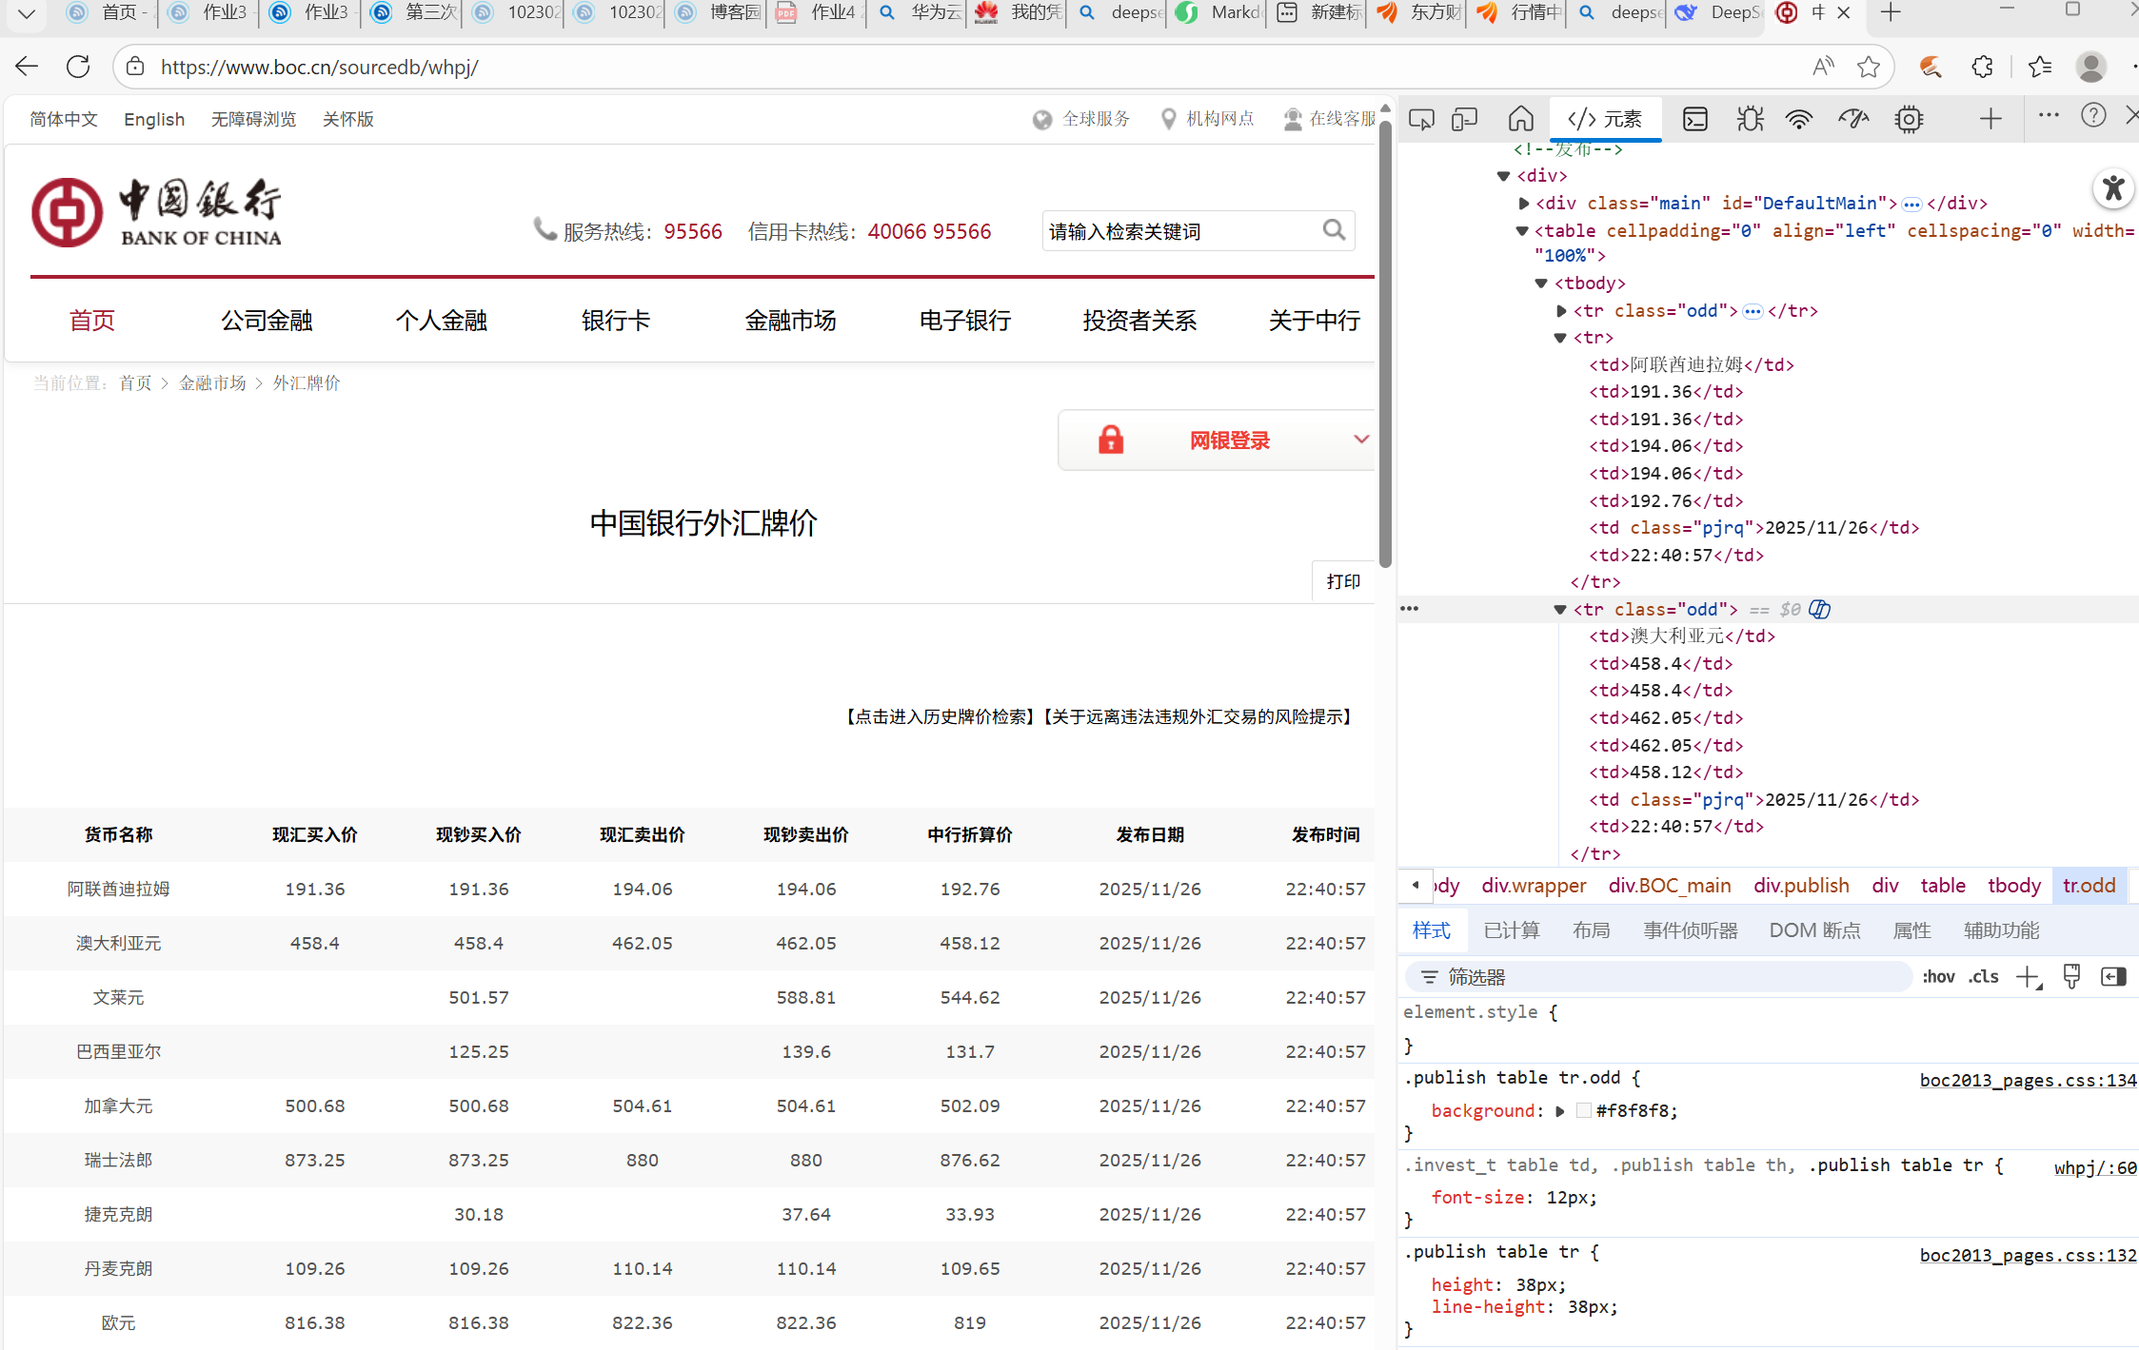This screenshot has width=2139, height=1350.
Task: Open the Performance gauge panel icon
Action: click(1852, 119)
